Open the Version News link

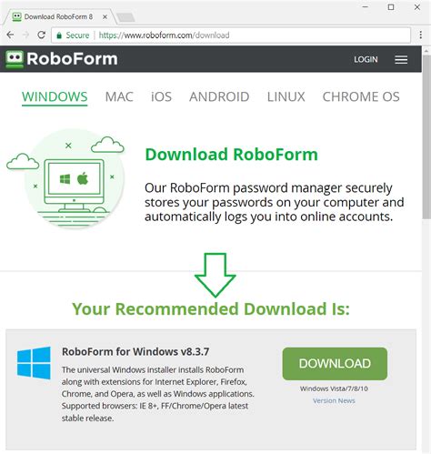[334, 400]
